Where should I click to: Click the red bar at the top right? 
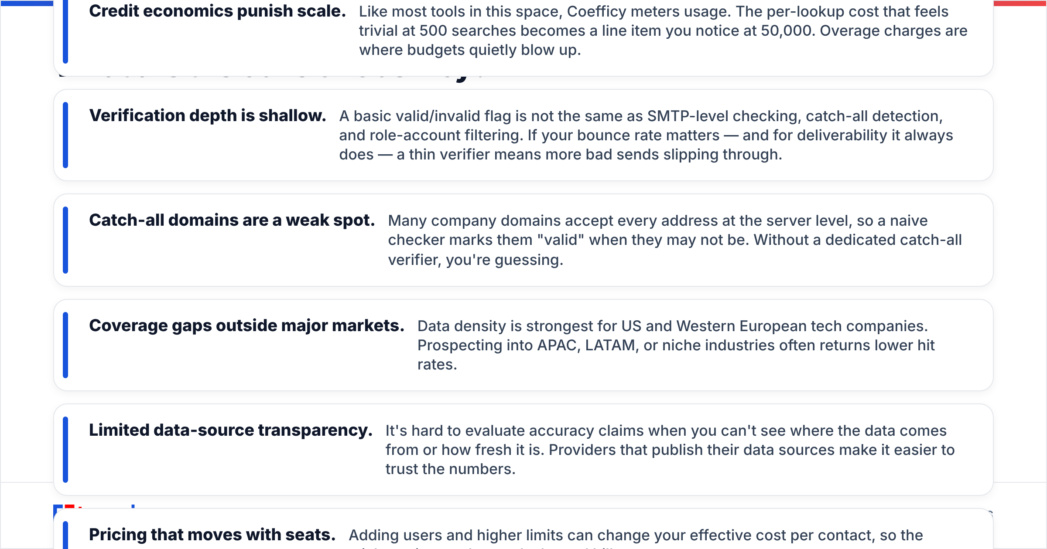pos(1020,3)
